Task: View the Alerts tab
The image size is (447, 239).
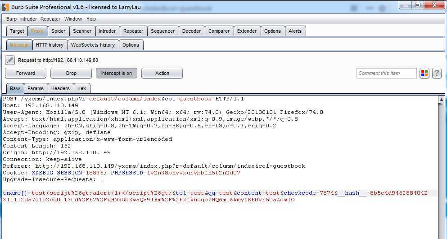Action: point(295,31)
